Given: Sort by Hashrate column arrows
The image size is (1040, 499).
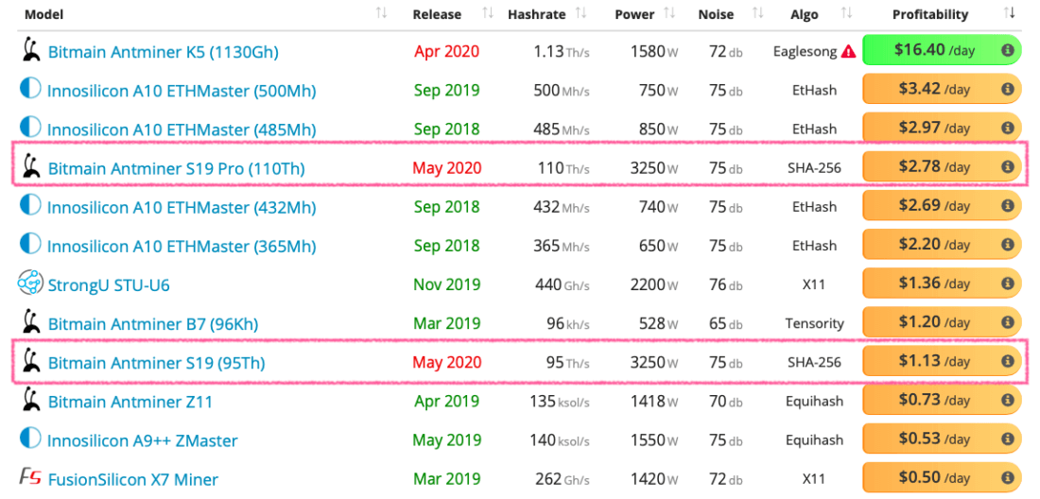Looking at the screenshot, I should [x=581, y=13].
